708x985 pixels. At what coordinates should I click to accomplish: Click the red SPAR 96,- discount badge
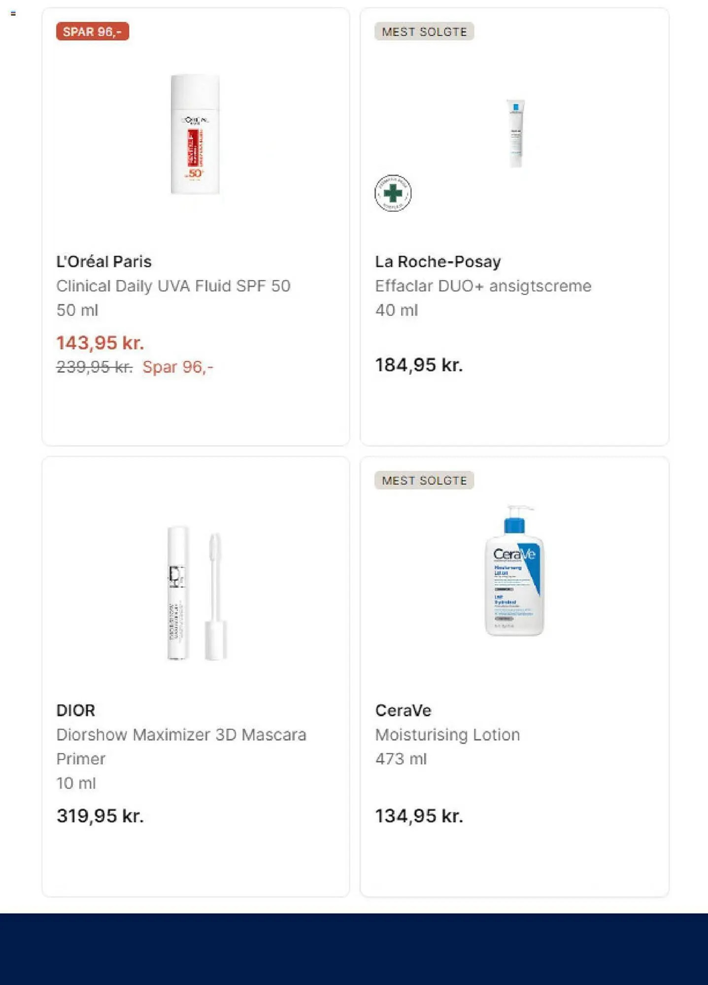[x=92, y=32]
